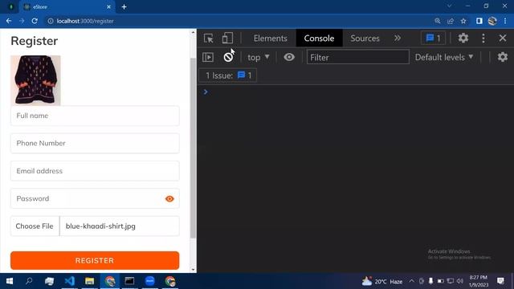This screenshot has width=514, height=289.
Task: Reload the register page
Action: 35,21
